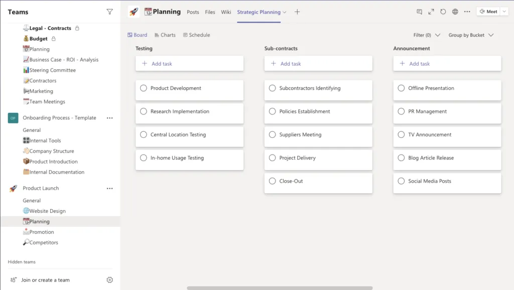Image resolution: width=514 pixels, height=290 pixels.
Task: Open the Meet options dropdown arrow
Action: coord(504,12)
